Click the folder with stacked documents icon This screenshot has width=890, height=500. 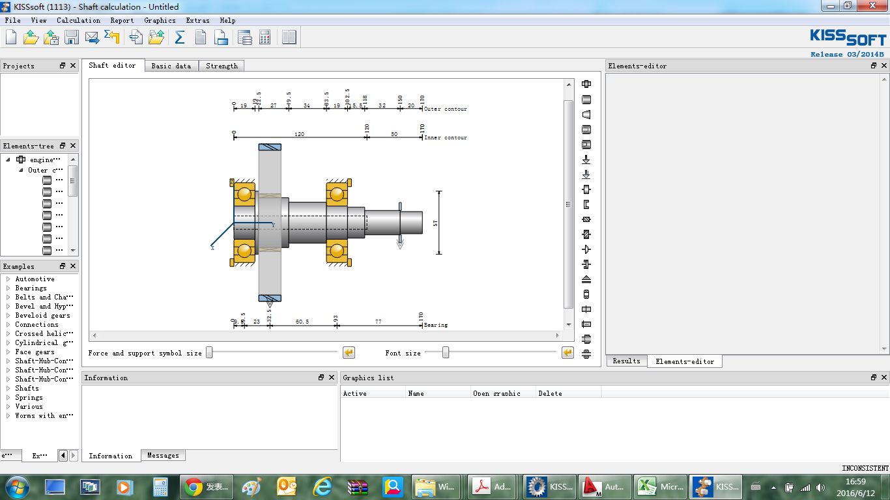(x=156, y=38)
